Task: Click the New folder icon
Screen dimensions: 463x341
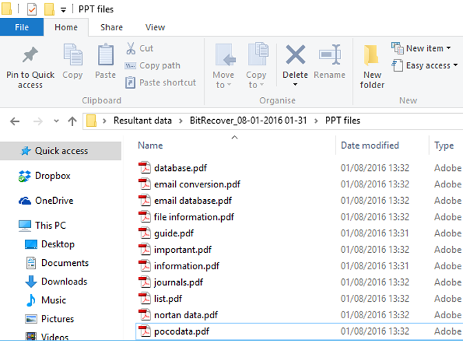Action: pyautogui.click(x=371, y=55)
